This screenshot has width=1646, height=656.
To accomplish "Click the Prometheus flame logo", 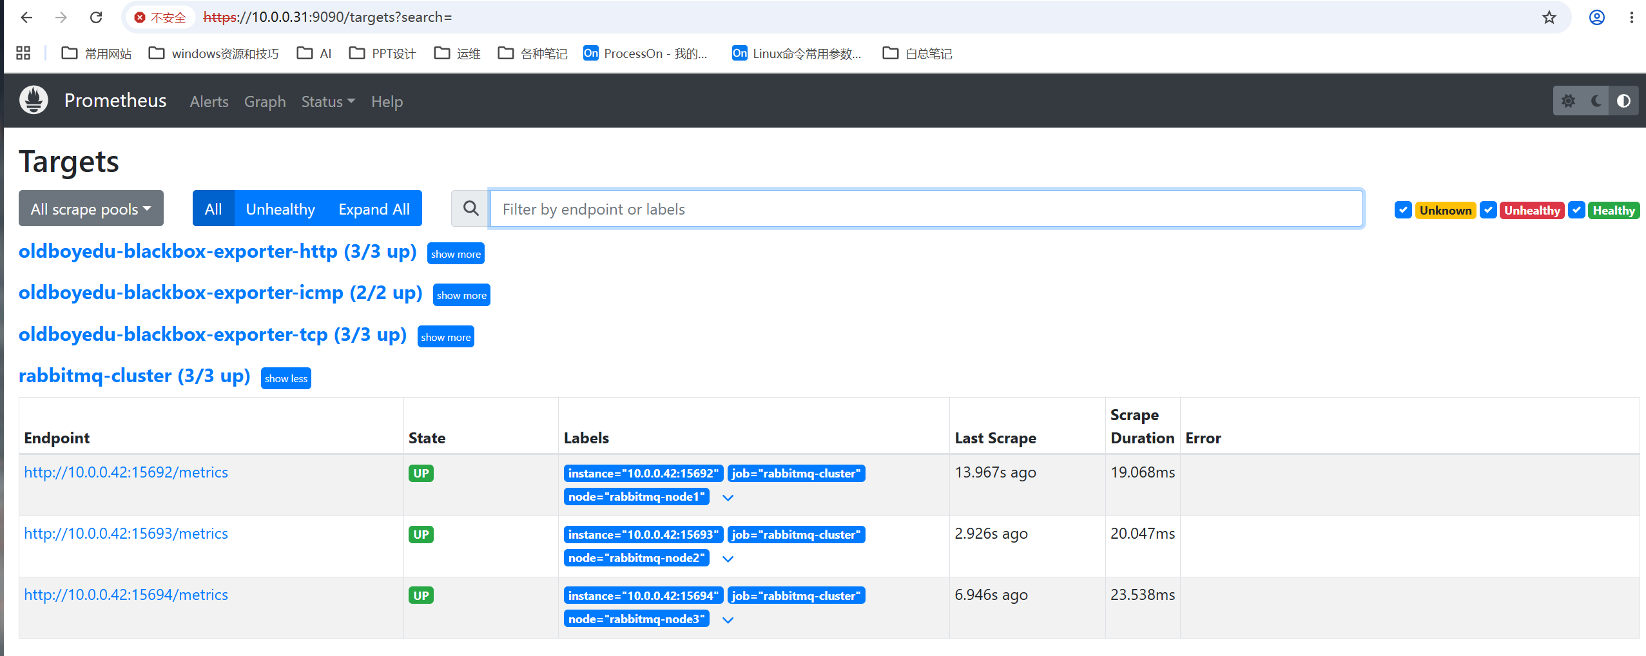I will [x=34, y=100].
